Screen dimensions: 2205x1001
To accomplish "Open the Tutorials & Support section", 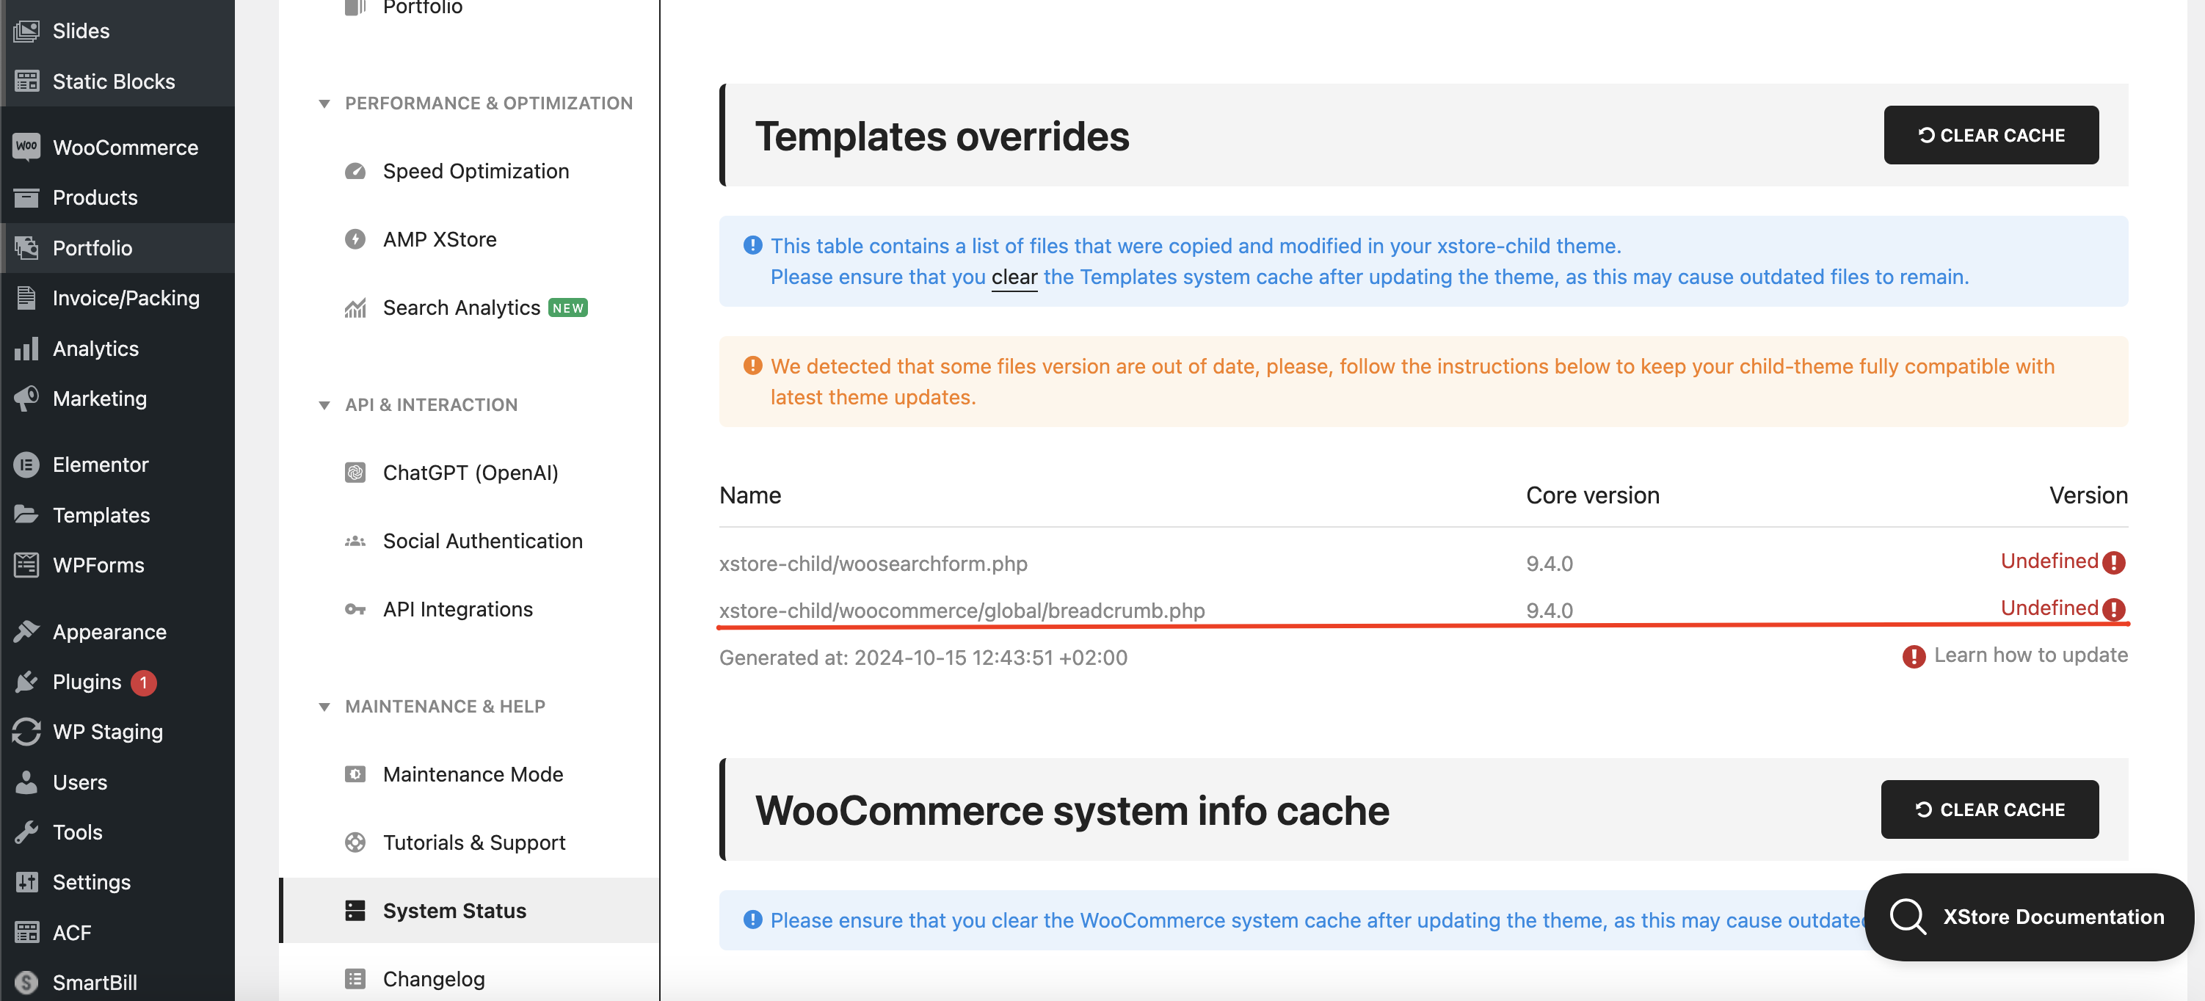I will click(x=470, y=842).
